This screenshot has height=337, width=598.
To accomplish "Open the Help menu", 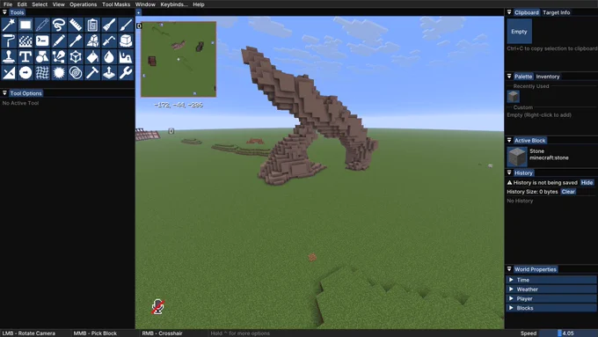I will [199, 4].
